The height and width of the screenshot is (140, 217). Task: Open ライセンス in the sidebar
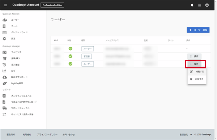tap(16, 52)
